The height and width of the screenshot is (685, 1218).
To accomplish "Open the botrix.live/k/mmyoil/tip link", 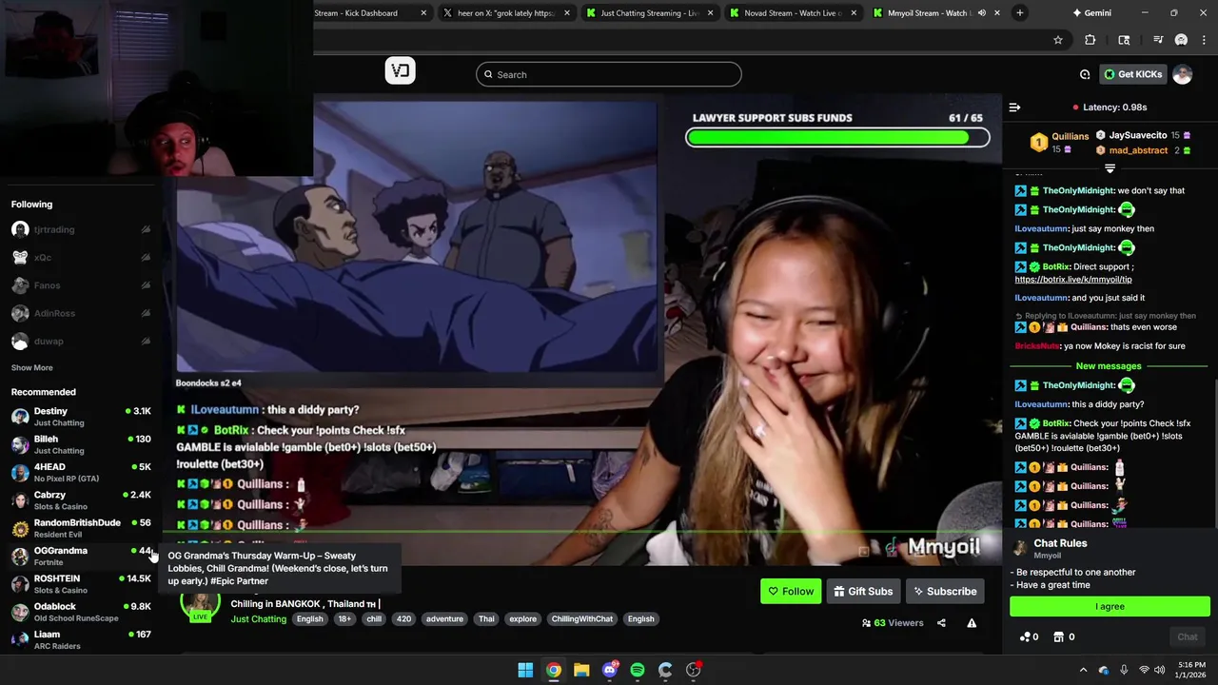I will (x=1073, y=280).
